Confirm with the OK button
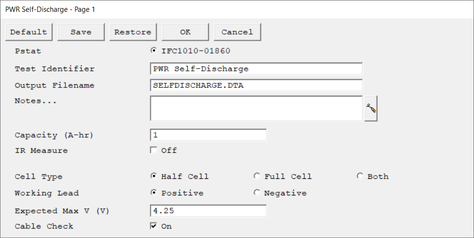This screenshot has height=238, width=474. [185, 32]
